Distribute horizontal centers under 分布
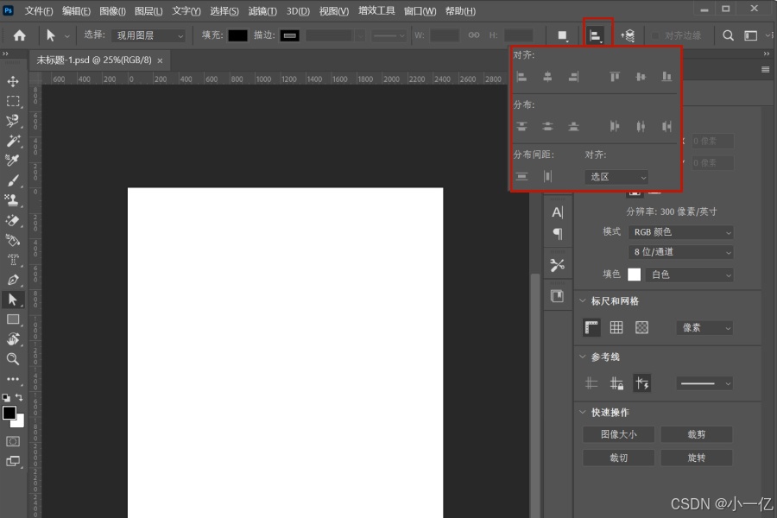Image resolution: width=777 pixels, height=518 pixels. tap(641, 126)
